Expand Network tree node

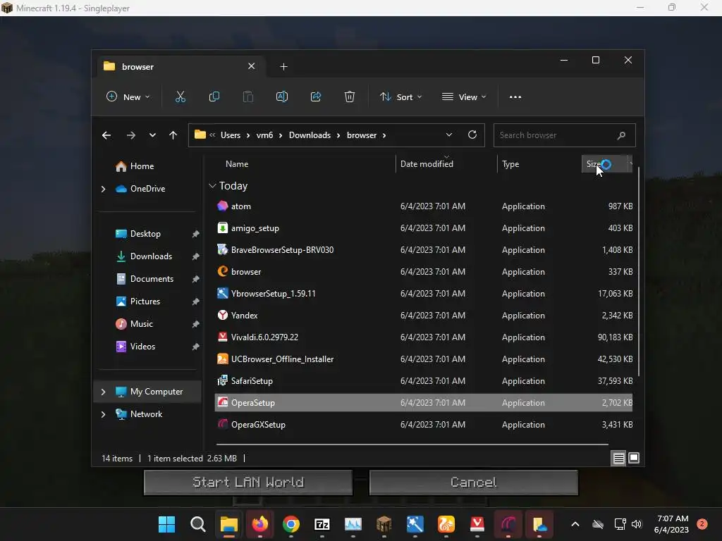click(103, 414)
